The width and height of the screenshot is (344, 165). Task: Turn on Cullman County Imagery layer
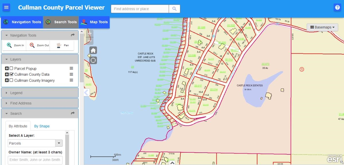pyautogui.click(x=11, y=80)
